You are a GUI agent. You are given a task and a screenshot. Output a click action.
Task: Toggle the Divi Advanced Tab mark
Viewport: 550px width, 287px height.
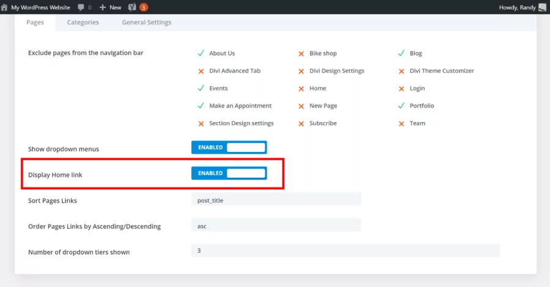click(201, 71)
